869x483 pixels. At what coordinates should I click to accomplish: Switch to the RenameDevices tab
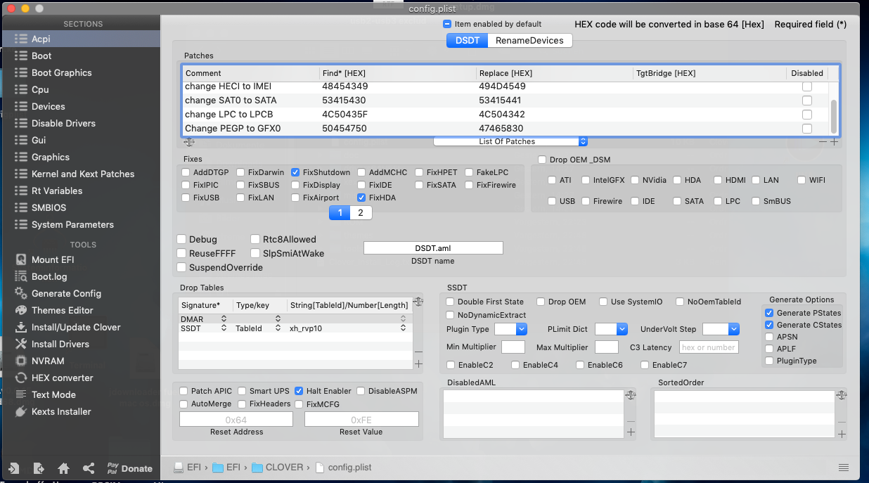[529, 41]
